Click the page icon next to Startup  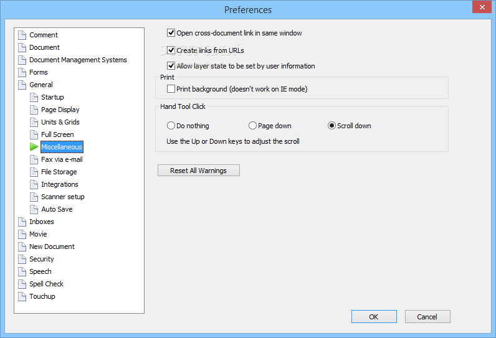click(x=34, y=97)
